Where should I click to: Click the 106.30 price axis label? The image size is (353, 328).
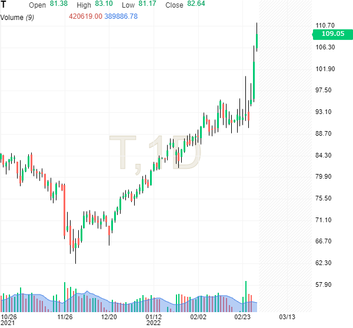pos(325,47)
